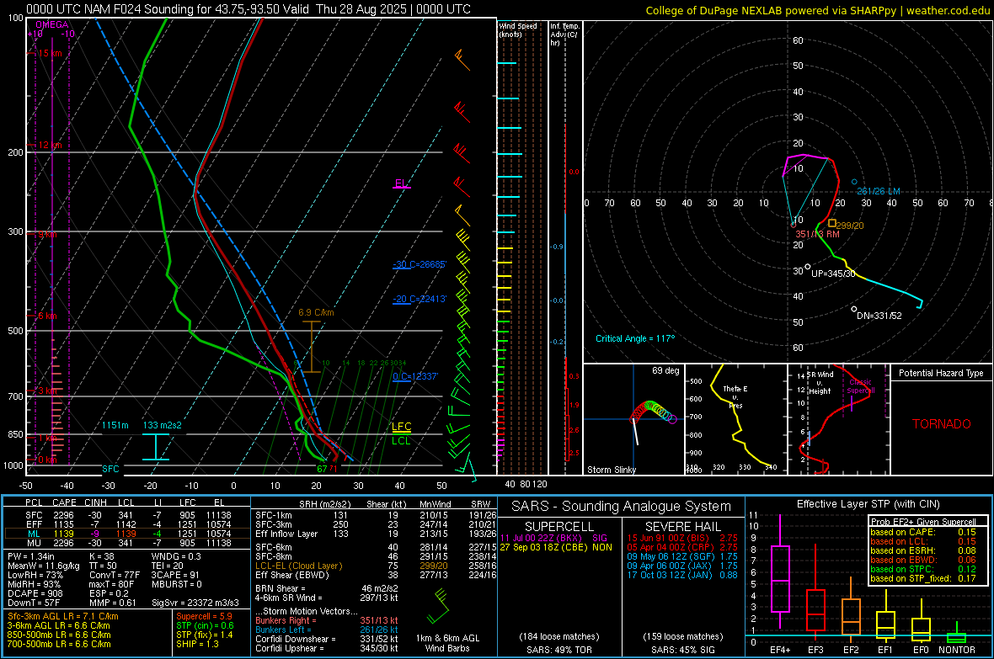Click the SARS - Sounding Analogue System heading
The image size is (994, 659).
pyautogui.click(x=622, y=507)
